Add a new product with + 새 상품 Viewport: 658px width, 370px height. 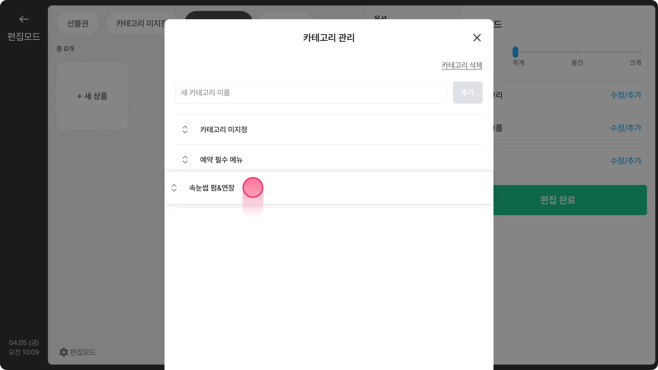(x=92, y=96)
